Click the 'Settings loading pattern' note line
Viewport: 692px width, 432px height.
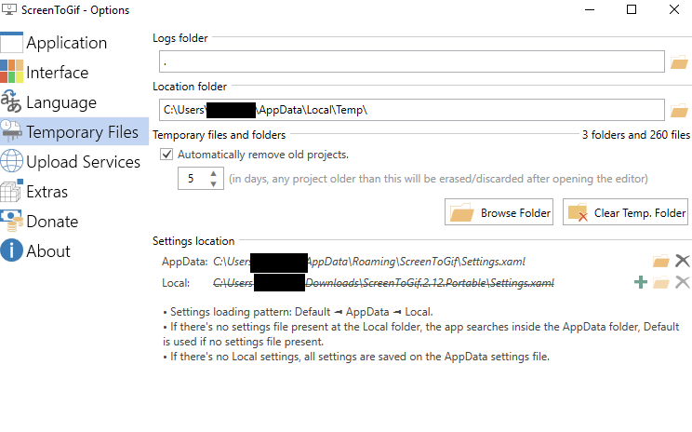pyautogui.click(x=298, y=312)
